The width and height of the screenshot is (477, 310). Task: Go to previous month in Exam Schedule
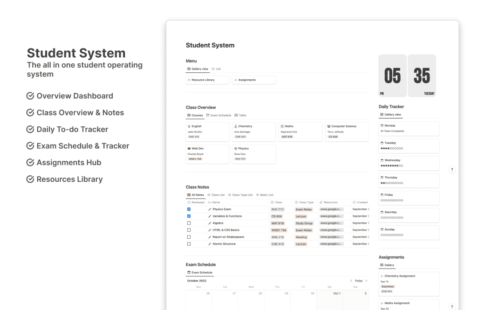(x=351, y=281)
